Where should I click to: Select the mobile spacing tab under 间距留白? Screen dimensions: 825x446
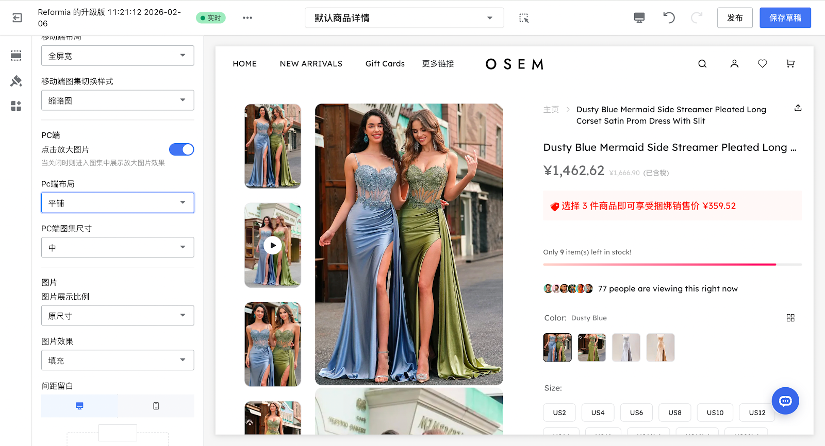click(x=156, y=406)
